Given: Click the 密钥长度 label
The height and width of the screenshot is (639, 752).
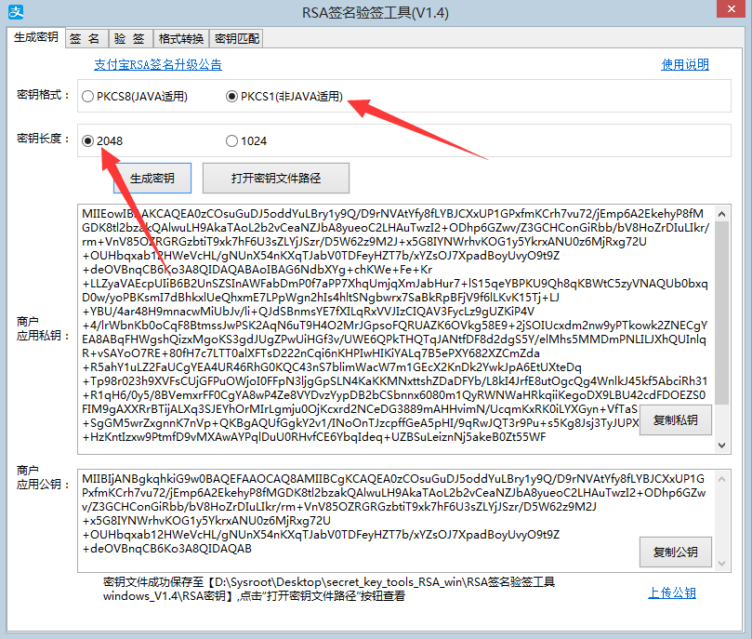Looking at the screenshot, I should (43, 139).
